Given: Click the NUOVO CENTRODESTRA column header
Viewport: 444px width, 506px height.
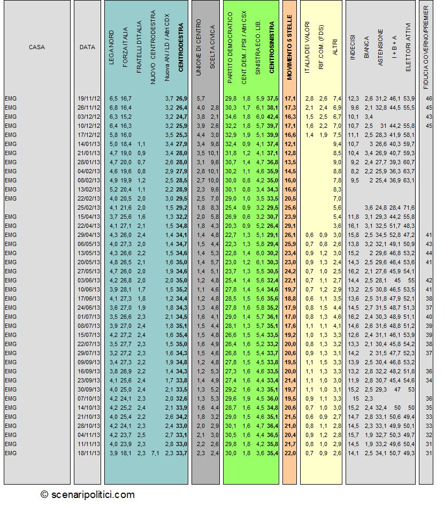Looking at the screenshot, I should coord(153,47).
